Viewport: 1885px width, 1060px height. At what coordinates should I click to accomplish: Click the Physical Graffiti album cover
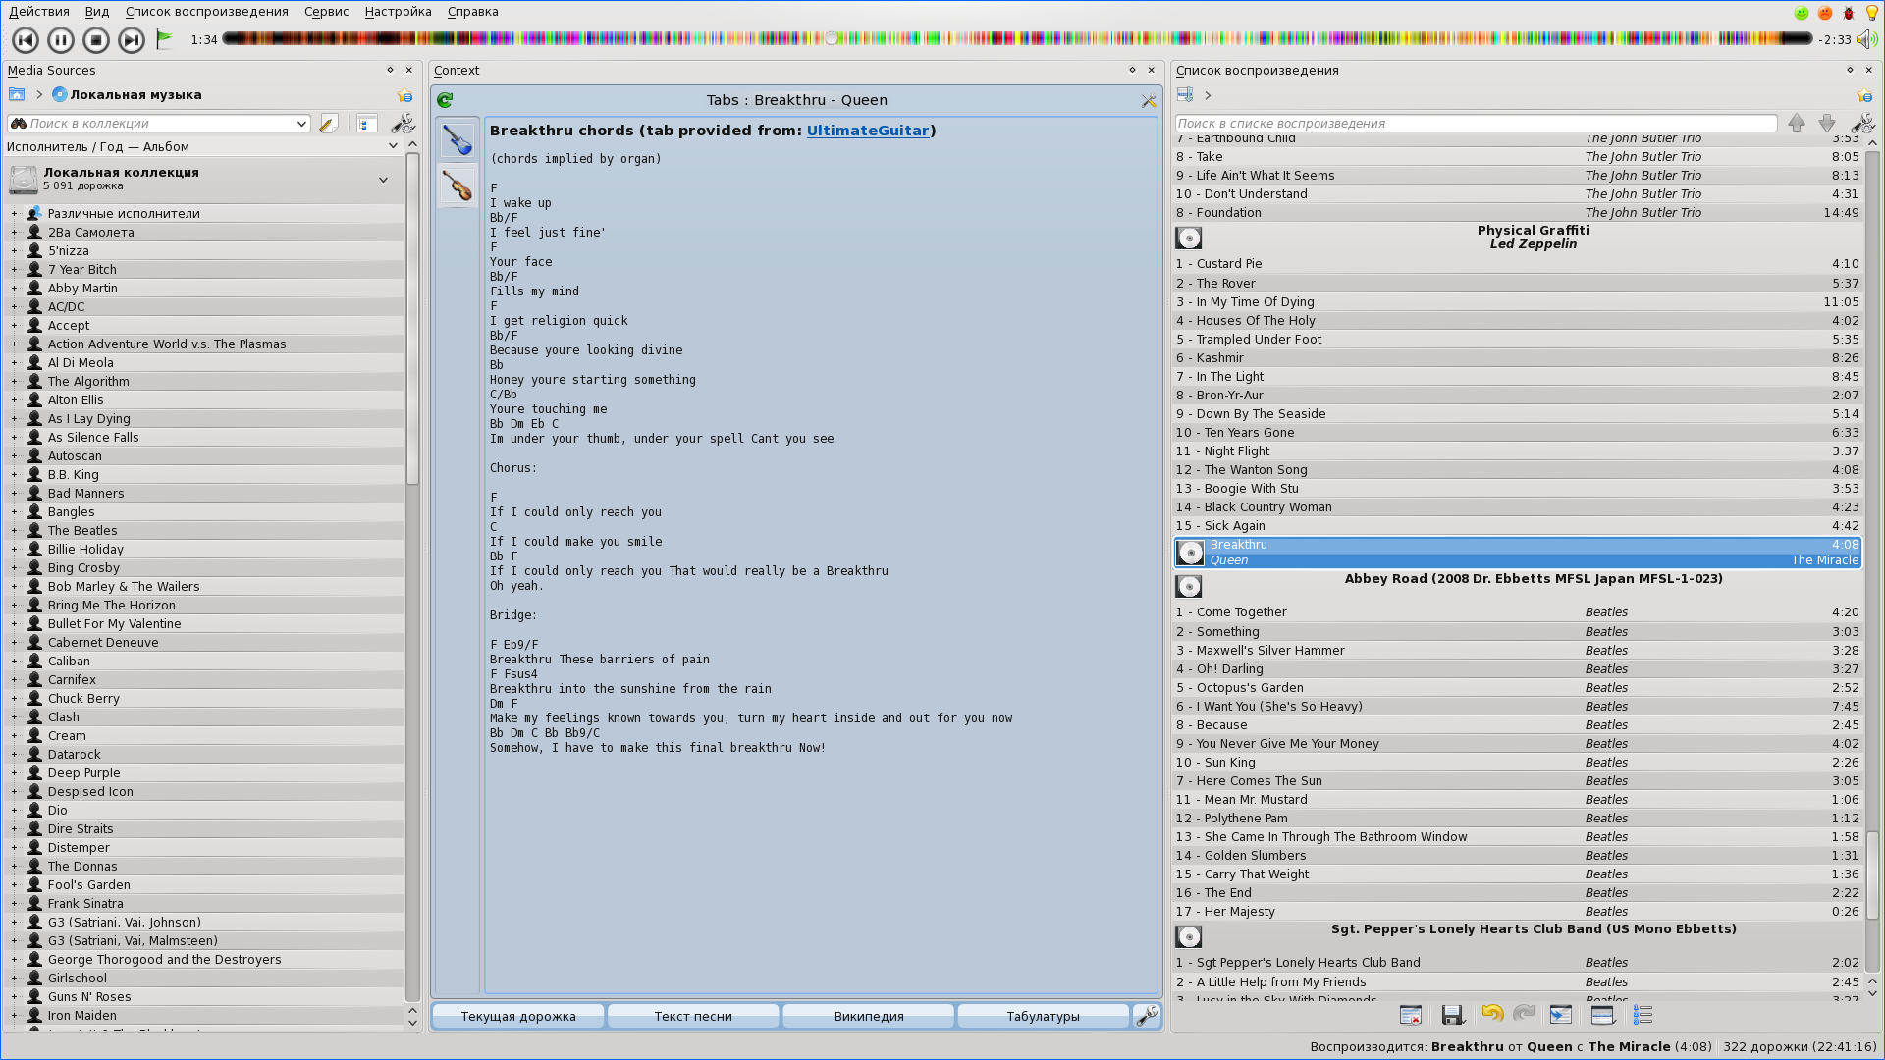[x=1188, y=238]
